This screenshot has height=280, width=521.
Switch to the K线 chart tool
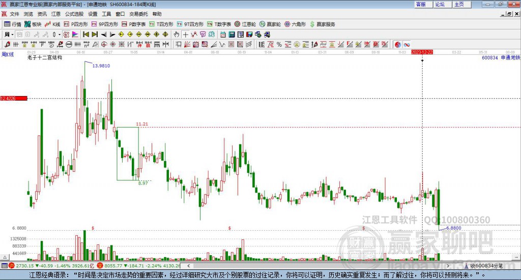pos(52,24)
